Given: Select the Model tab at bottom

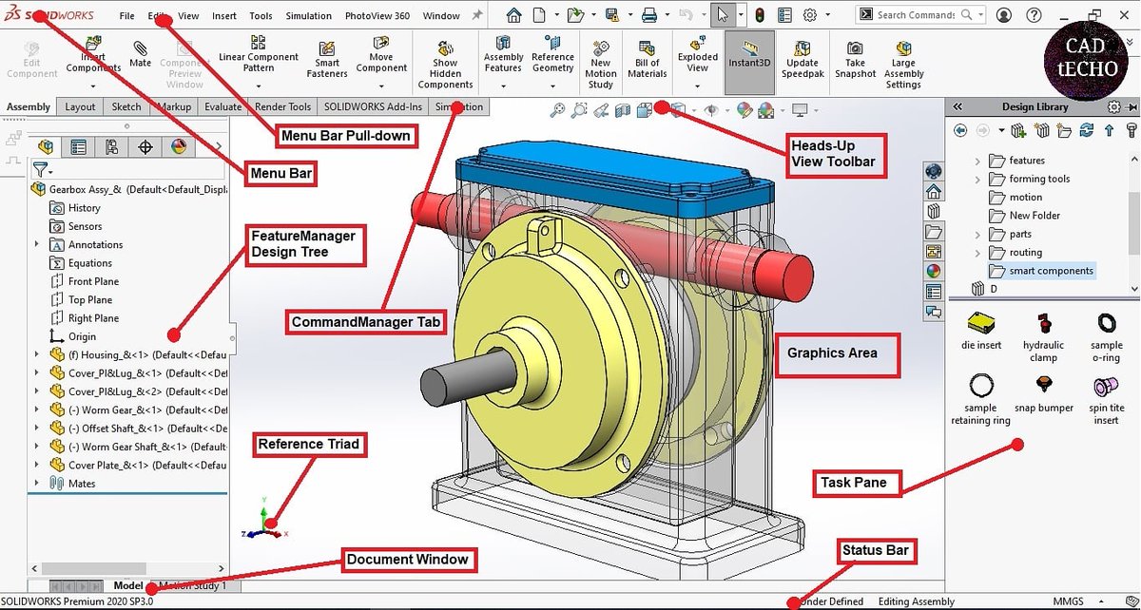Looking at the screenshot, I should pos(127,586).
